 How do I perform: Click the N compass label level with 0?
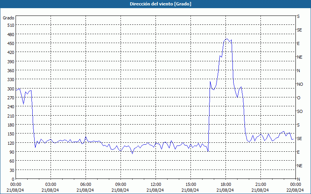click(298, 179)
